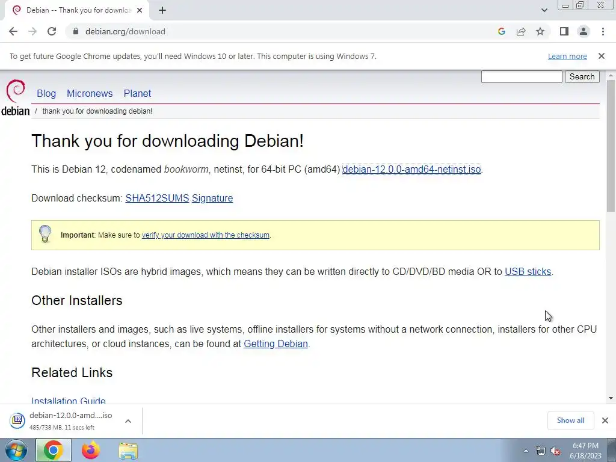This screenshot has height=462, width=616.
Task: Reload the Debian download page
Action: coord(52,31)
